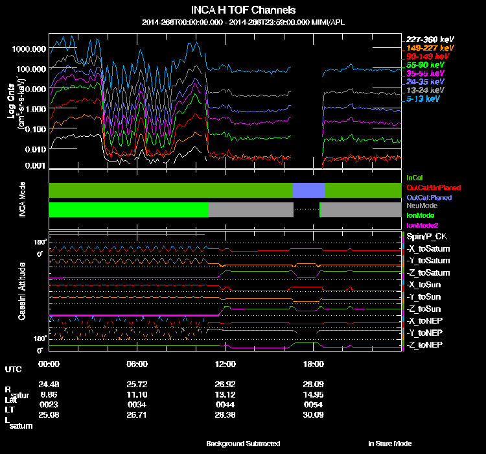This screenshot has width=486, height=454.
Task: Click the date range subtitle with MIMI/APL
Action: click(x=243, y=22)
